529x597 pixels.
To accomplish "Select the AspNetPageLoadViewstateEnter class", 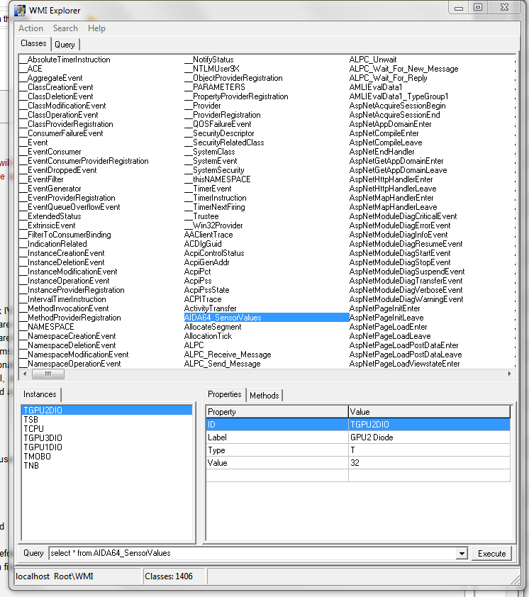I will (404, 364).
